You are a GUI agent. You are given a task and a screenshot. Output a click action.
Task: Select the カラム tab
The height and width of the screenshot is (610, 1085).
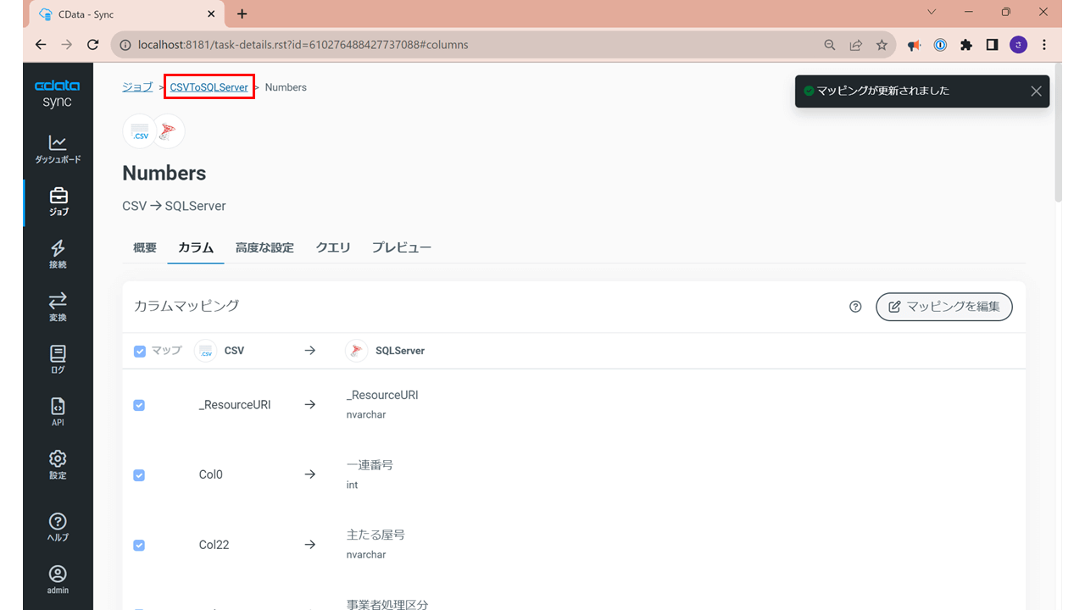[x=196, y=247]
